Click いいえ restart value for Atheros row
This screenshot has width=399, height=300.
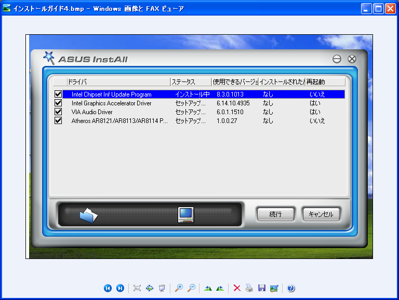317,120
